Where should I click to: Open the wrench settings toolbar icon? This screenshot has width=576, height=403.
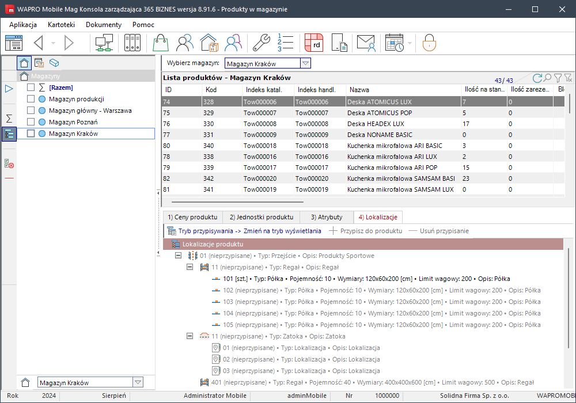tap(261, 43)
